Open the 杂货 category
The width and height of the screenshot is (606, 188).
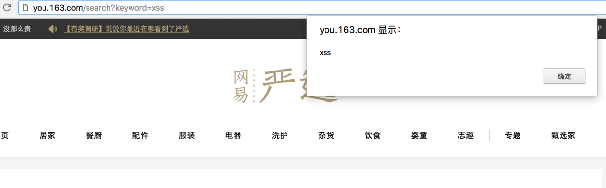click(x=326, y=135)
